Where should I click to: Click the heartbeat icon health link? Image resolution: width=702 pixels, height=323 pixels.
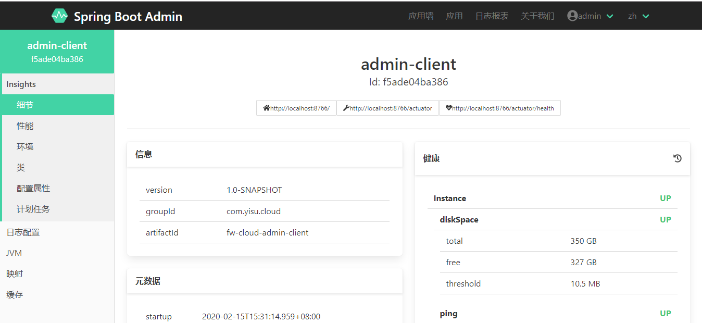[x=448, y=108]
